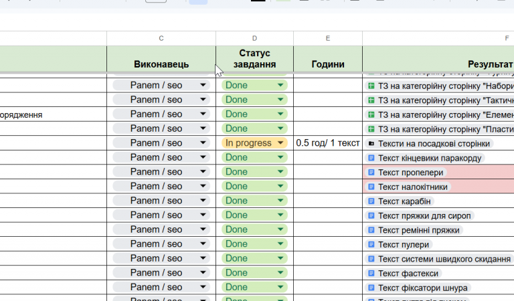Viewport: 514px width, 301px height.
Task: Click the folder icon beside Тексти на посадкові сторінки
Action: [x=371, y=143]
